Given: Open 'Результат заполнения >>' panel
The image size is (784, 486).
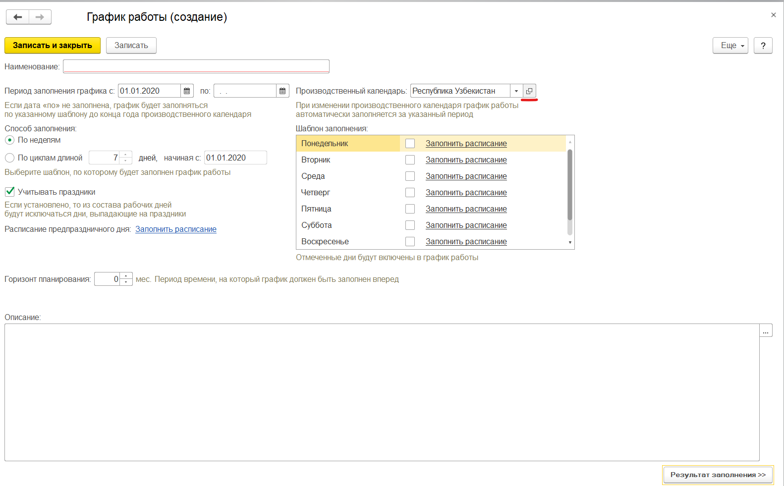Looking at the screenshot, I should pos(718,475).
